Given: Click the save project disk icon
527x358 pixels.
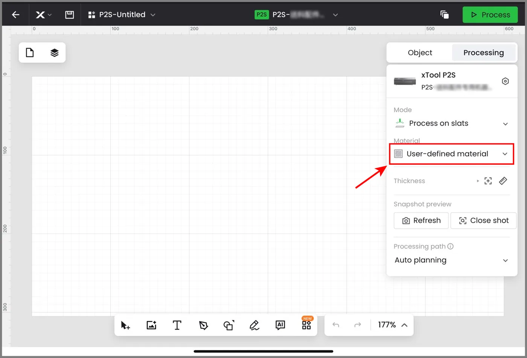Looking at the screenshot, I should 69,15.
